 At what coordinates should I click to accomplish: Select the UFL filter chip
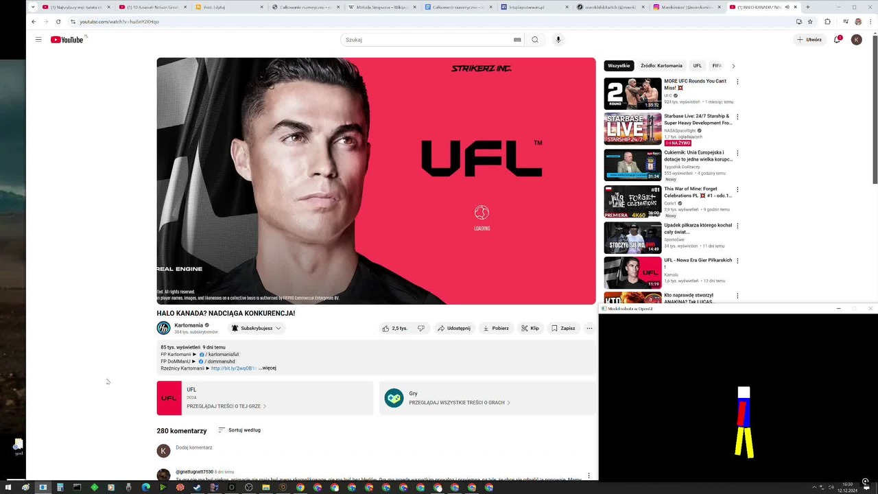coord(697,66)
